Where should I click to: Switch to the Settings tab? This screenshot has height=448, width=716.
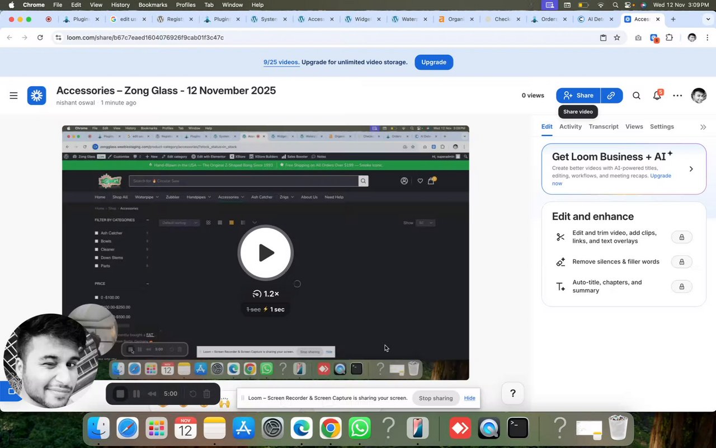(662, 126)
